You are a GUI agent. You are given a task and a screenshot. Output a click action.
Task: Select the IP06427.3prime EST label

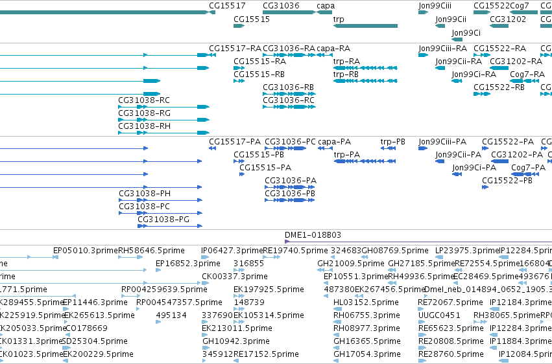(232, 251)
